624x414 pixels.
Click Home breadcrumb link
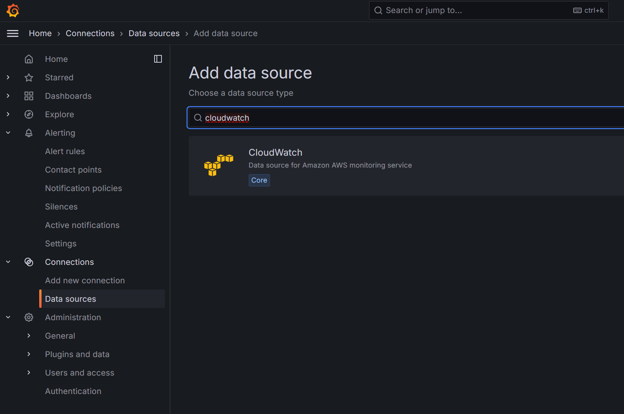40,33
